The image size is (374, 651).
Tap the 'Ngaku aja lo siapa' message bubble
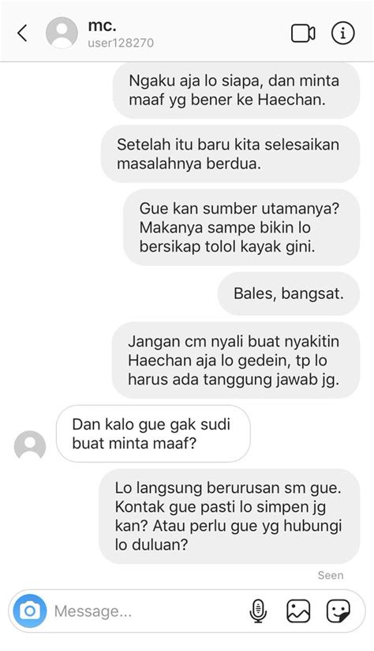[x=236, y=90]
